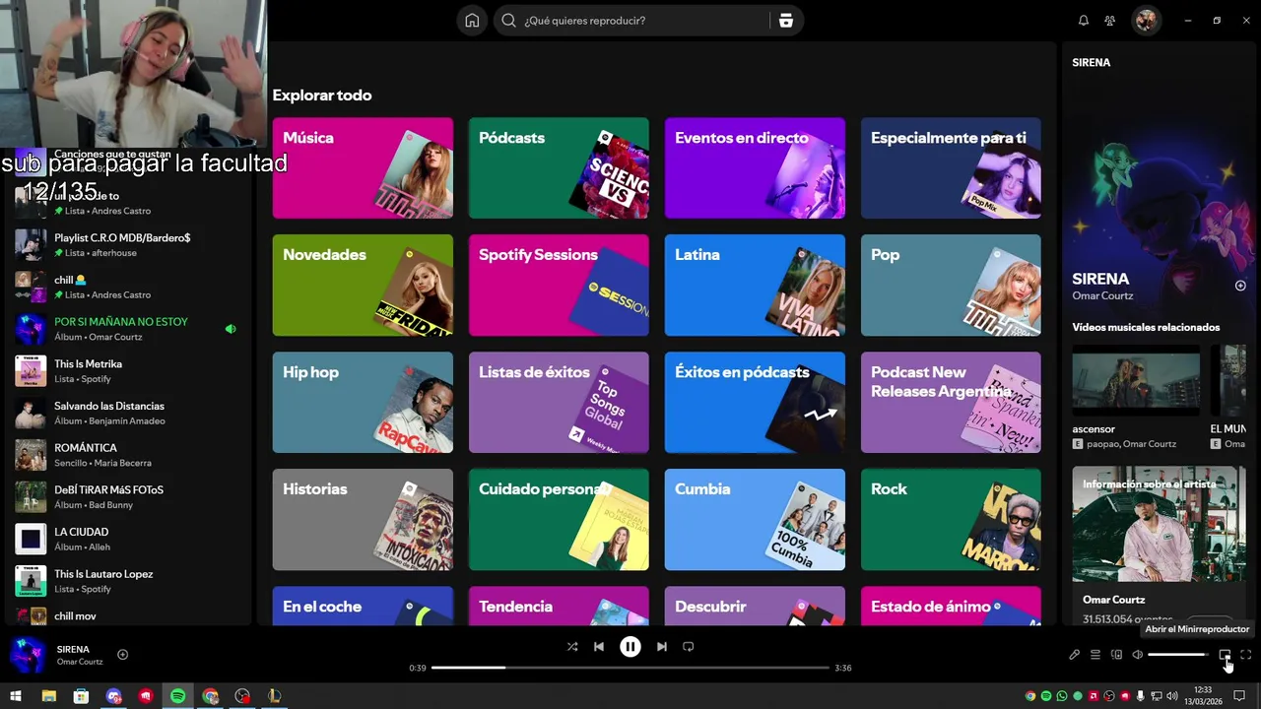Open 'LA CIUDAD' album by Alleh
Screen dimensions: 1261x709
128,540
